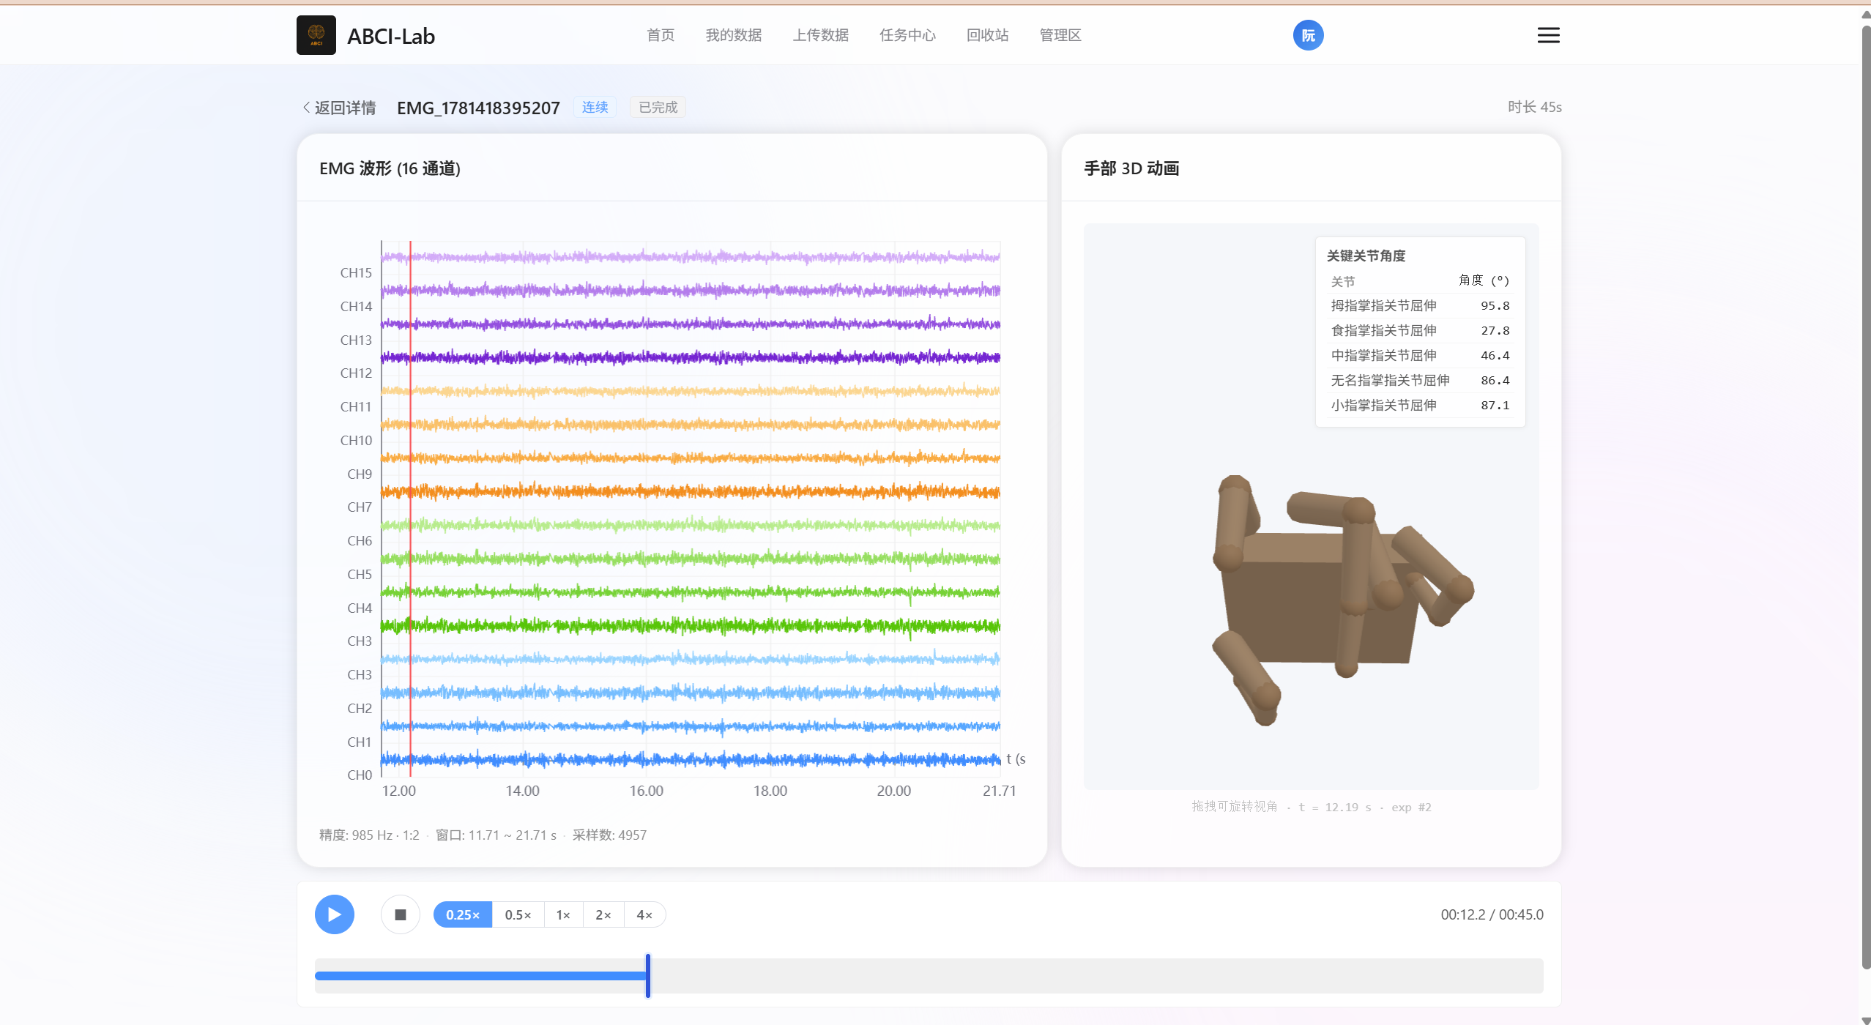Click the 窗口: 11.71 ~ 21.71 s text
The width and height of the screenshot is (1871, 1025).
coord(496,835)
